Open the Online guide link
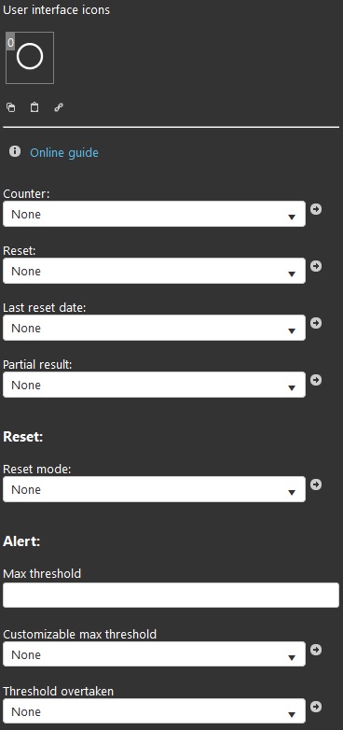 [64, 153]
